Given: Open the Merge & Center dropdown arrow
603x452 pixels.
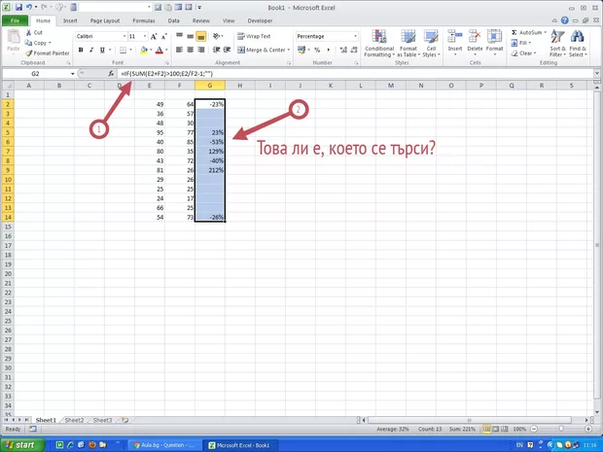Looking at the screenshot, I should pos(289,50).
